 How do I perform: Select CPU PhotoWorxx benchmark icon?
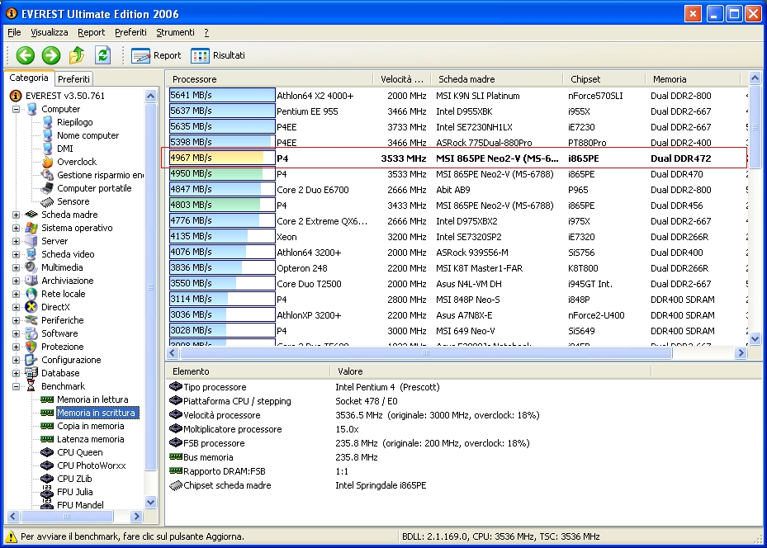pos(47,465)
